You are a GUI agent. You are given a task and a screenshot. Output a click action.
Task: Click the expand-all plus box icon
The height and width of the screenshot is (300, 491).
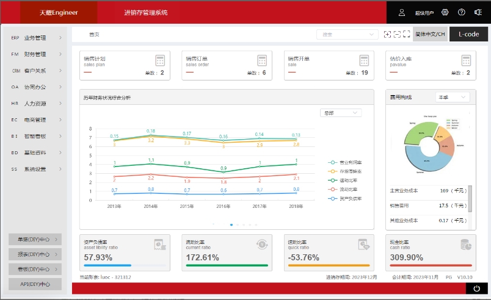coord(387,34)
